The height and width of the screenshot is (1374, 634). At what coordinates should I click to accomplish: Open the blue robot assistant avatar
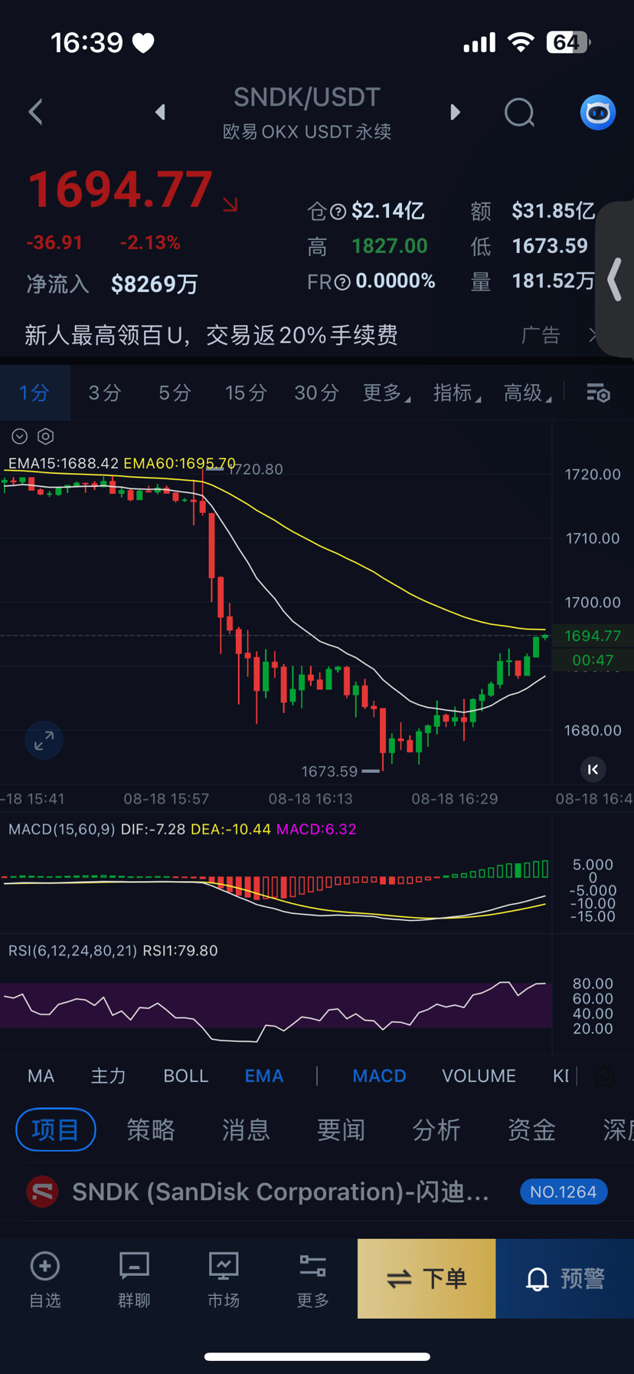tap(598, 113)
